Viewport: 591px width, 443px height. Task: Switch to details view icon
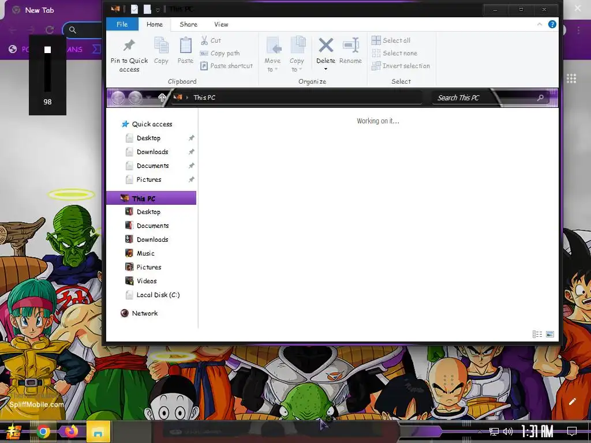click(x=537, y=334)
